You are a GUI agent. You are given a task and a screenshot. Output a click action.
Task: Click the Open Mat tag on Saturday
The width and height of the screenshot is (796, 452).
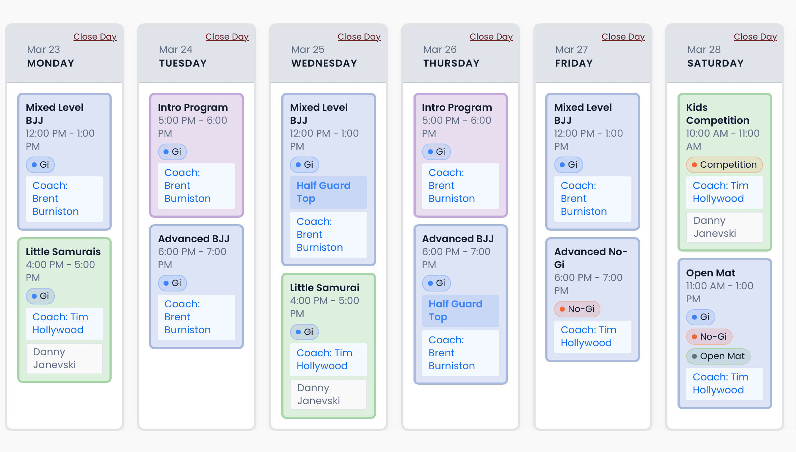718,356
